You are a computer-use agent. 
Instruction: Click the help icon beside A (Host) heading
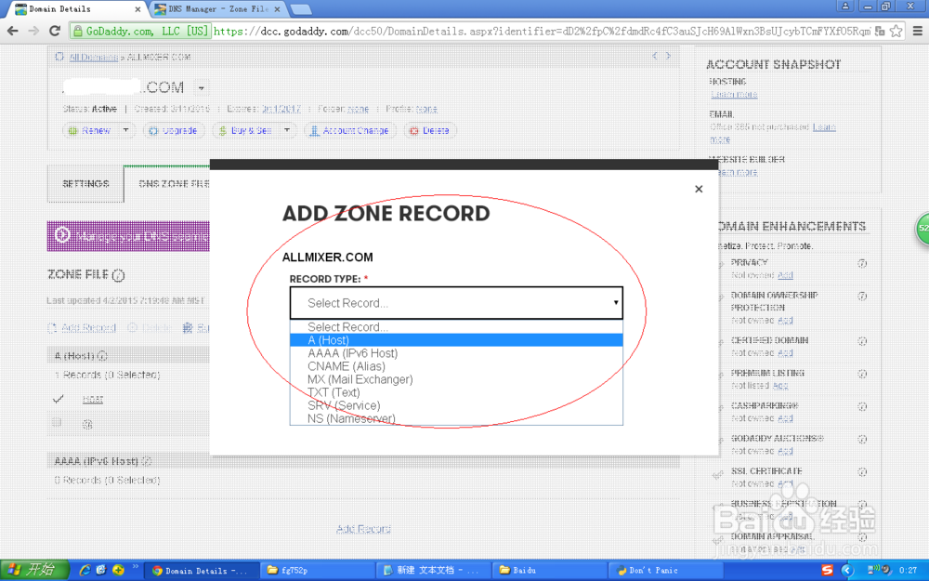click(x=102, y=356)
